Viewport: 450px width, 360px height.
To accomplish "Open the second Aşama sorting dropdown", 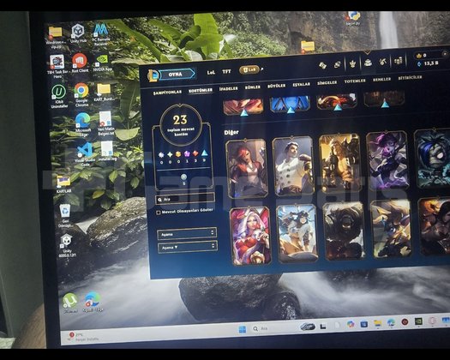I will coord(188,247).
